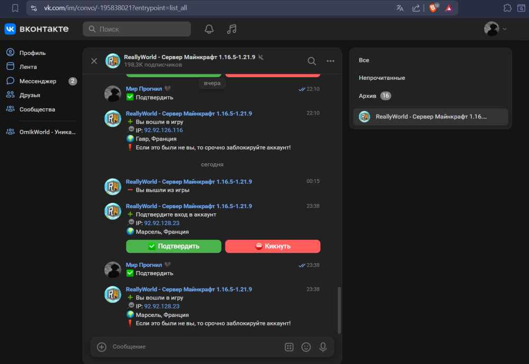Open site settings icon in address bar
Screen dimensions: 529x364
click(34, 8)
